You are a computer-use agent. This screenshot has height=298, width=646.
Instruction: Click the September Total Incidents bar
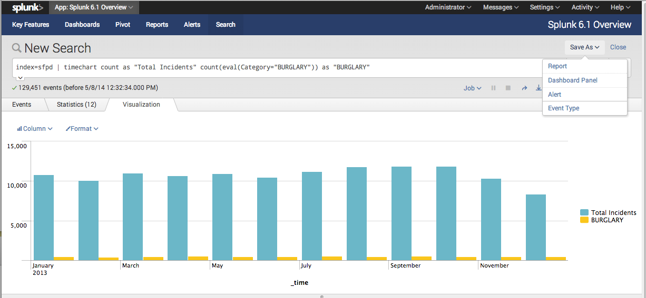[402, 213]
